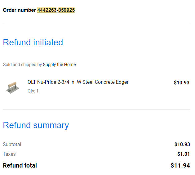Click the Refund total label
This screenshot has width=195, height=175.
click(x=20, y=165)
